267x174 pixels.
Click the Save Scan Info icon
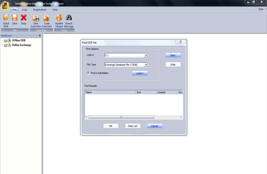pos(36,18)
